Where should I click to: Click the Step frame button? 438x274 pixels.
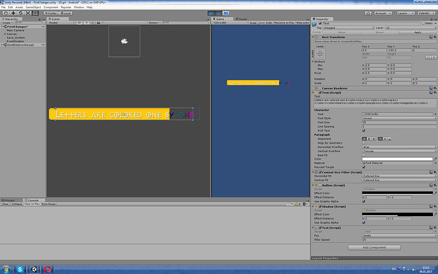[x=226, y=13]
